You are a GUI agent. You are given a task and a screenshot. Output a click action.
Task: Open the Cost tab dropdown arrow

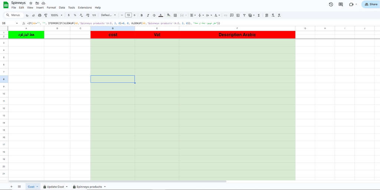37,187
